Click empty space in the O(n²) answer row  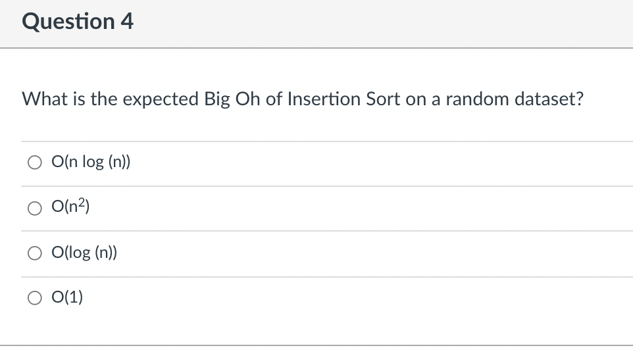(x=395, y=208)
